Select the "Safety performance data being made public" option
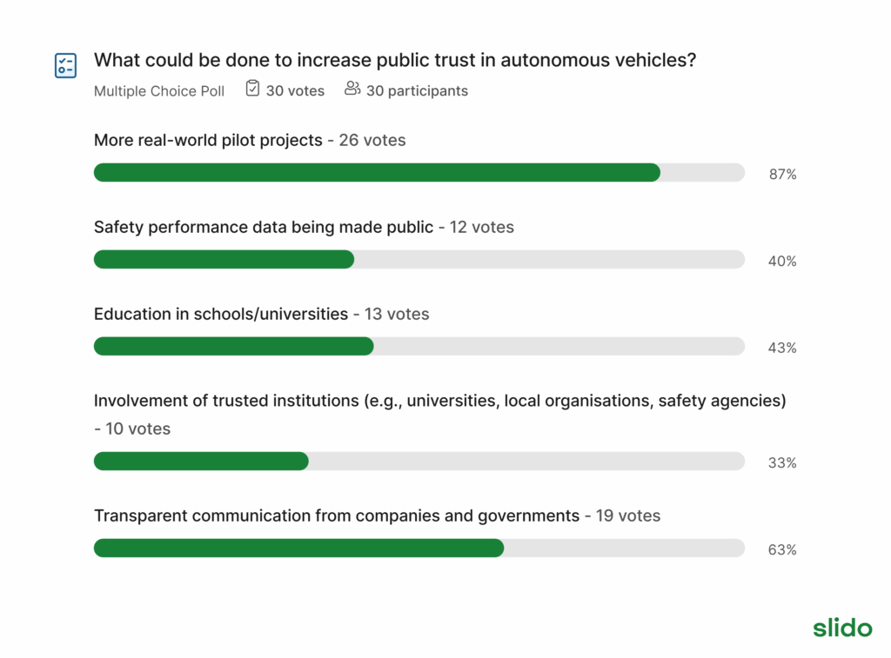This screenshot has height=658, width=891. click(263, 227)
